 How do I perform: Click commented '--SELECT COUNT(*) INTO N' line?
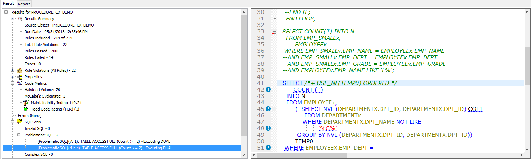pos(316,32)
